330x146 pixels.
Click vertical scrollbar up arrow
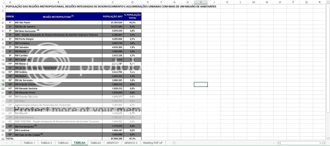point(328,2)
